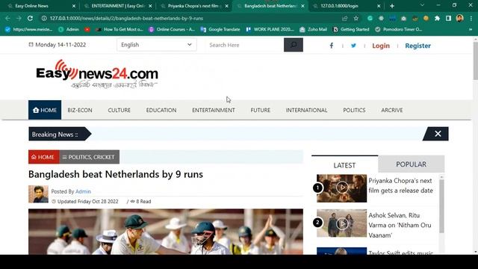The height and width of the screenshot is (269, 478).
Task: Open the Twitter social icon
Action: [x=353, y=46]
